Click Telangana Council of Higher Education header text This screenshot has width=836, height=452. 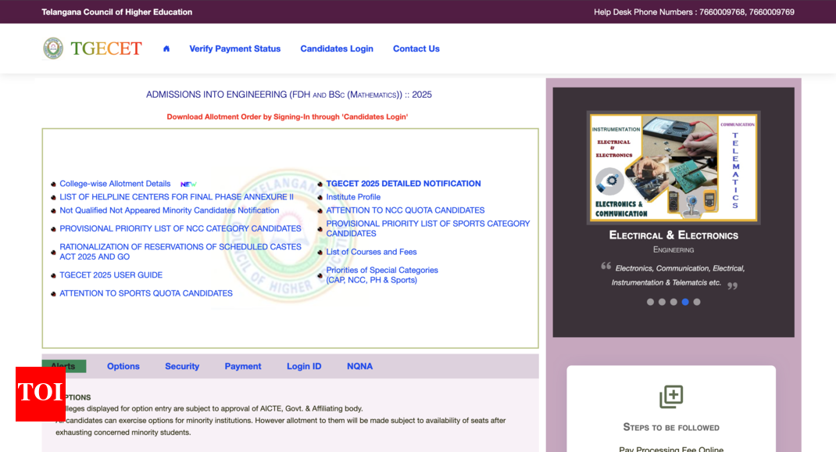coord(116,12)
